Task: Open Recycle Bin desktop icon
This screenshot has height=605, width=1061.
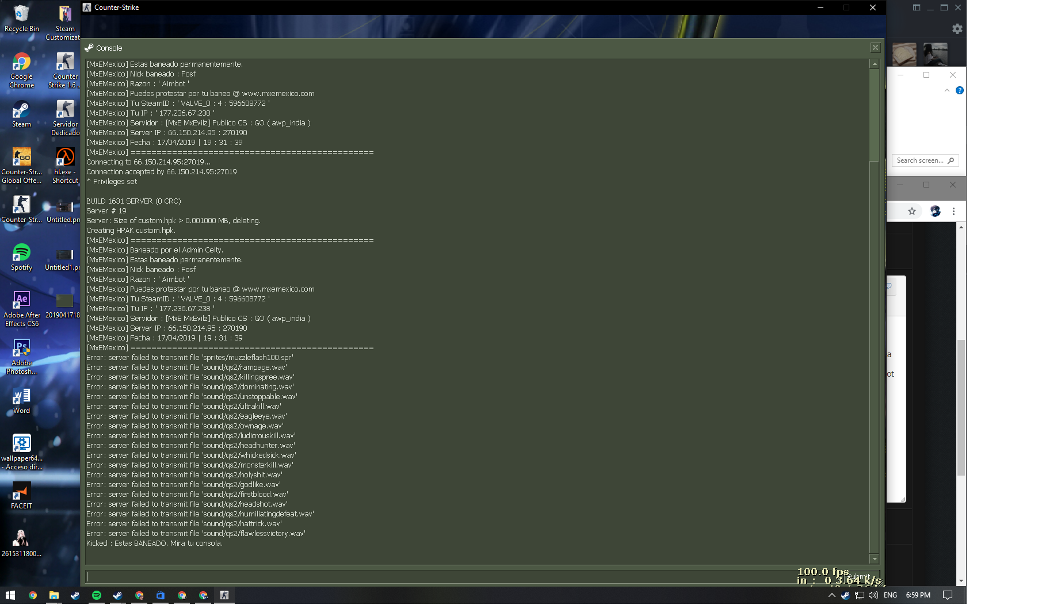Action: [21, 19]
